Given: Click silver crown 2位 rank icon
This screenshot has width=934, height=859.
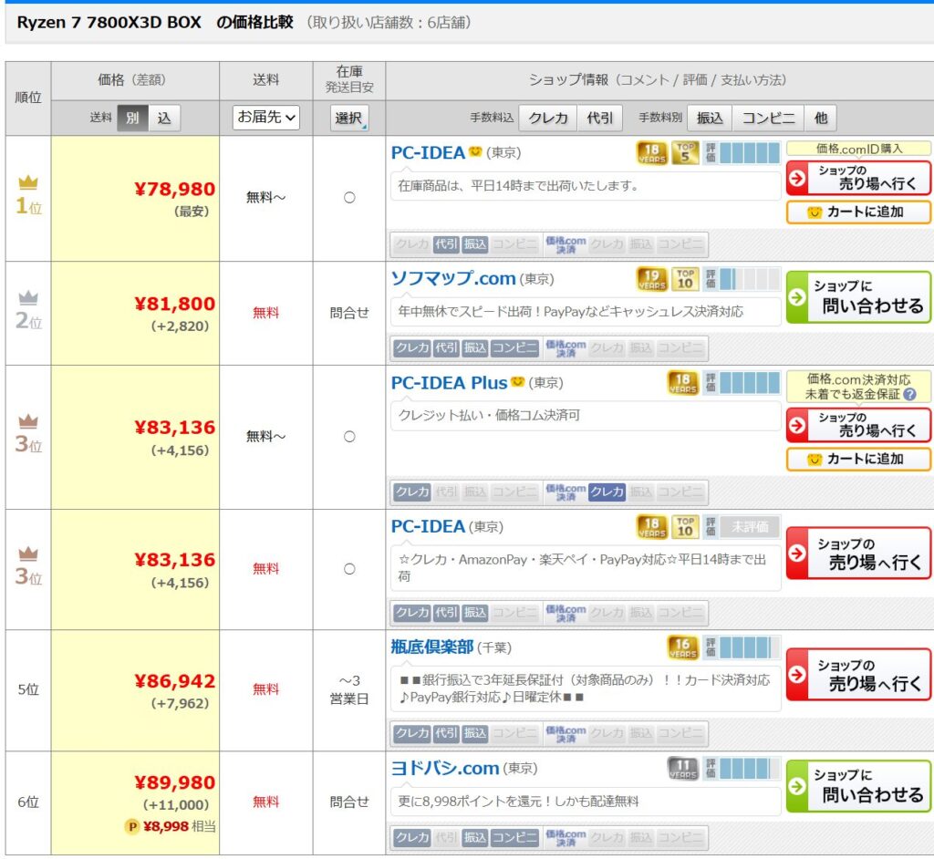Looking at the screenshot, I should [x=28, y=296].
